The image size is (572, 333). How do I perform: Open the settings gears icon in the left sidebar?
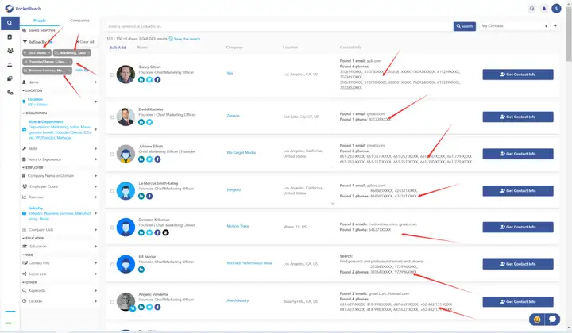coord(10,93)
